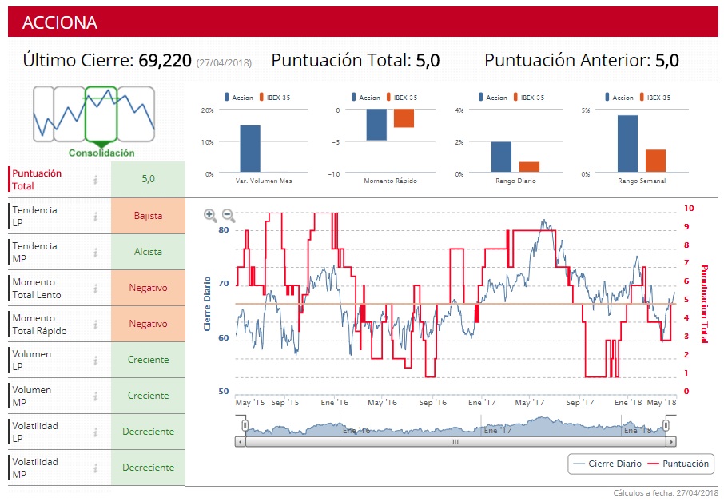The height and width of the screenshot is (502, 724).
Task: Click the Bajista value for Tendencia LP
Action: point(148,216)
